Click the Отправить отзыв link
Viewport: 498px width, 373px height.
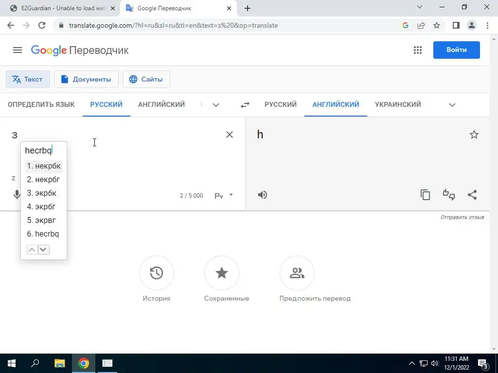462,217
